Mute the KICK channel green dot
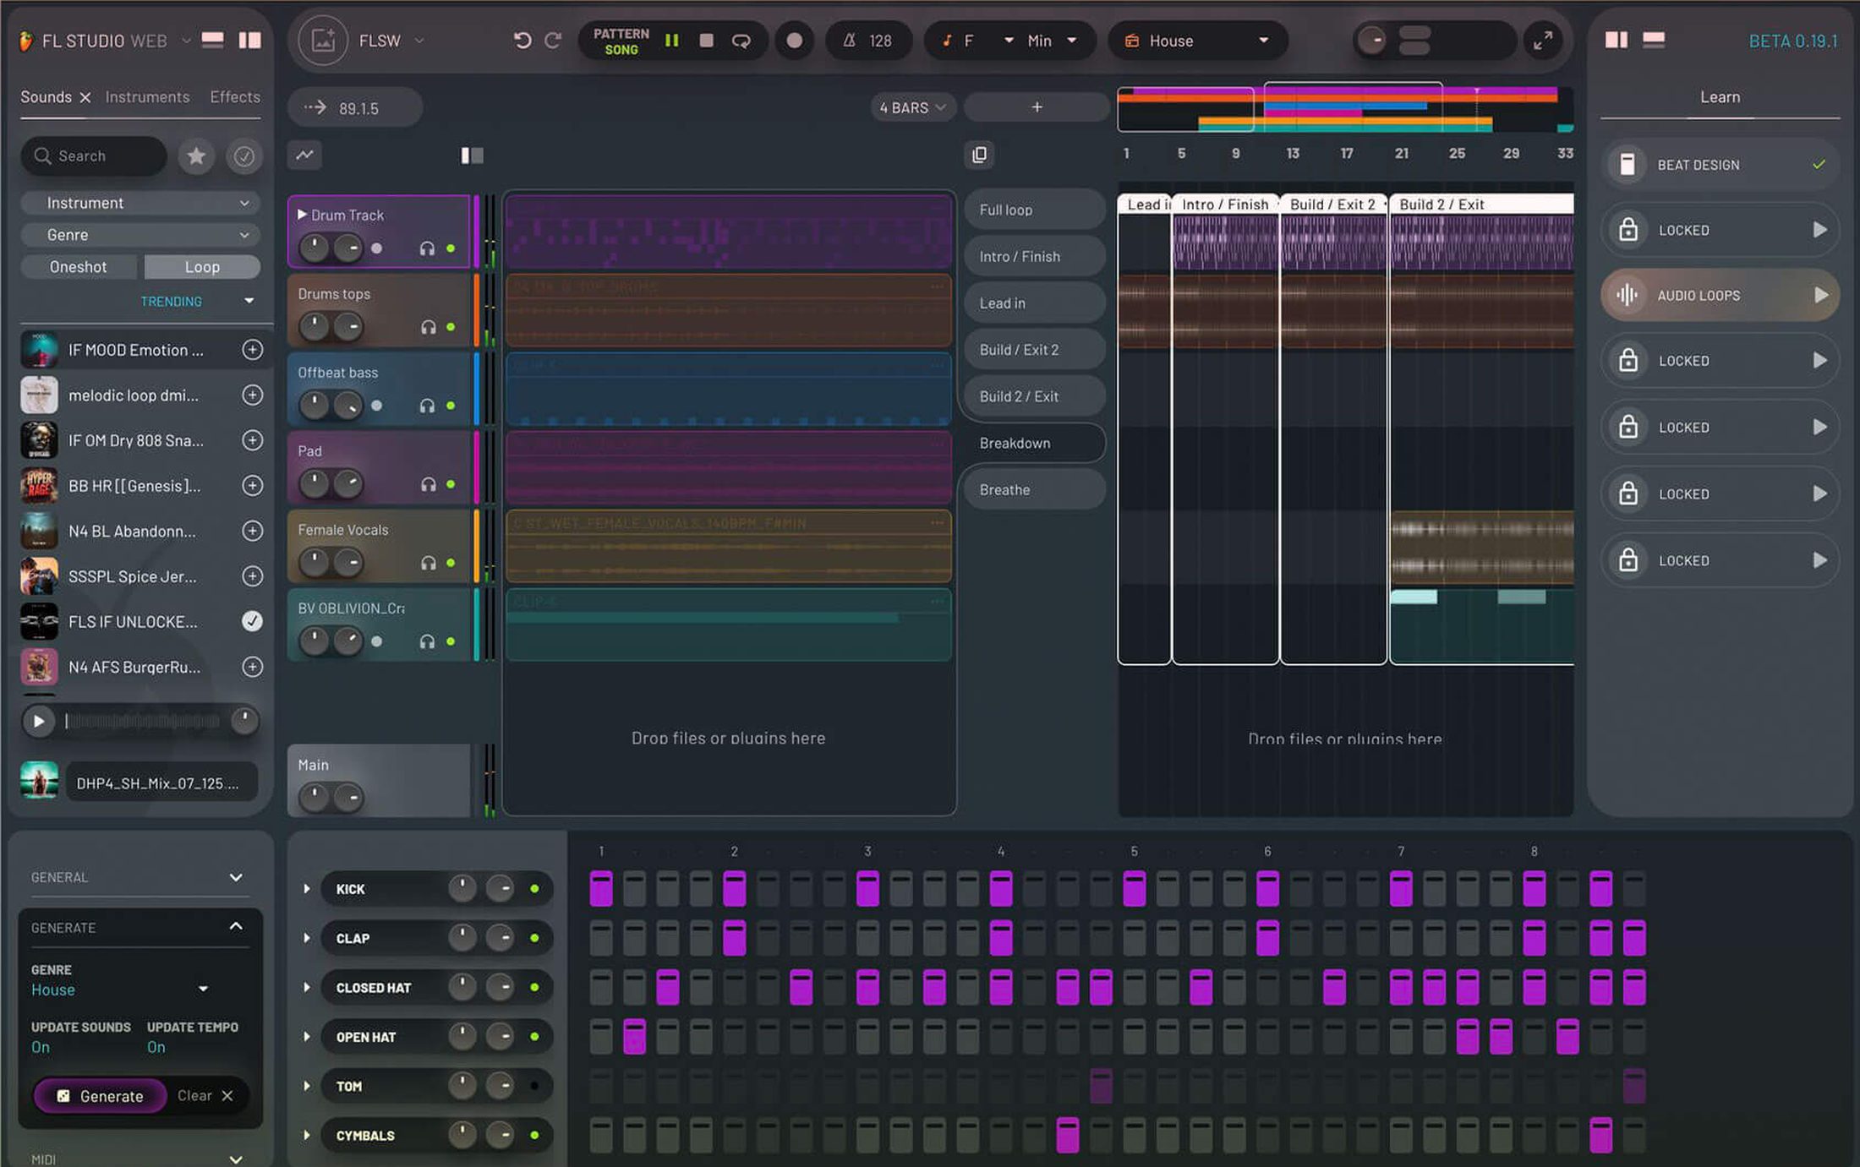Image resolution: width=1860 pixels, height=1167 pixels. click(x=534, y=889)
